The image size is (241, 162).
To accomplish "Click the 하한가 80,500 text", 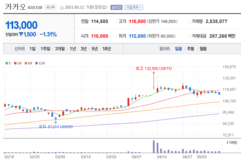I will tap(161, 36).
